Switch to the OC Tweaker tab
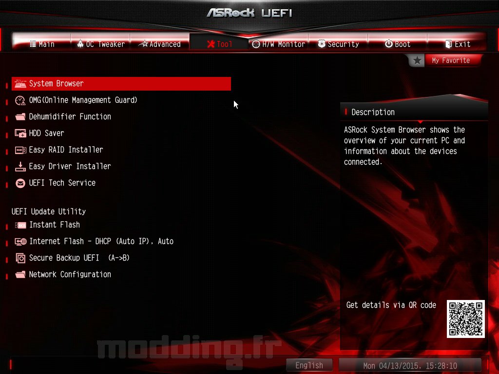Screen dimensions: 499x374 [100, 44]
